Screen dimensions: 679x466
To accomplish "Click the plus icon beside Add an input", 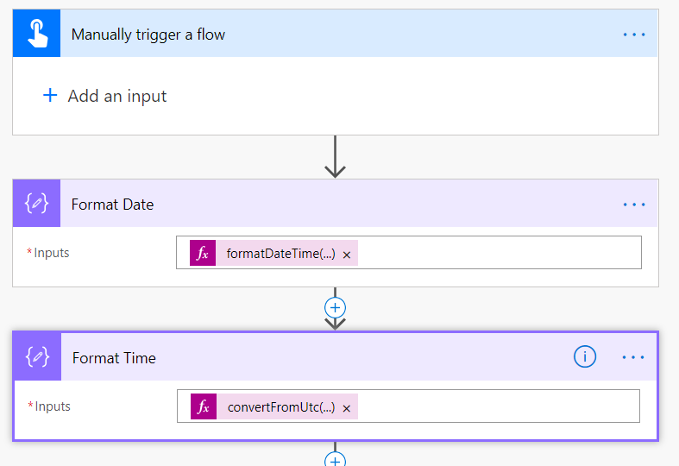I will (x=50, y=96).
